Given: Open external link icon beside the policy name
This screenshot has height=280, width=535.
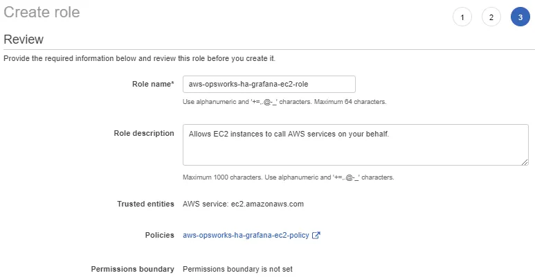Looking at the screenshot, I should pyautogui.click(x=316, y=235).
